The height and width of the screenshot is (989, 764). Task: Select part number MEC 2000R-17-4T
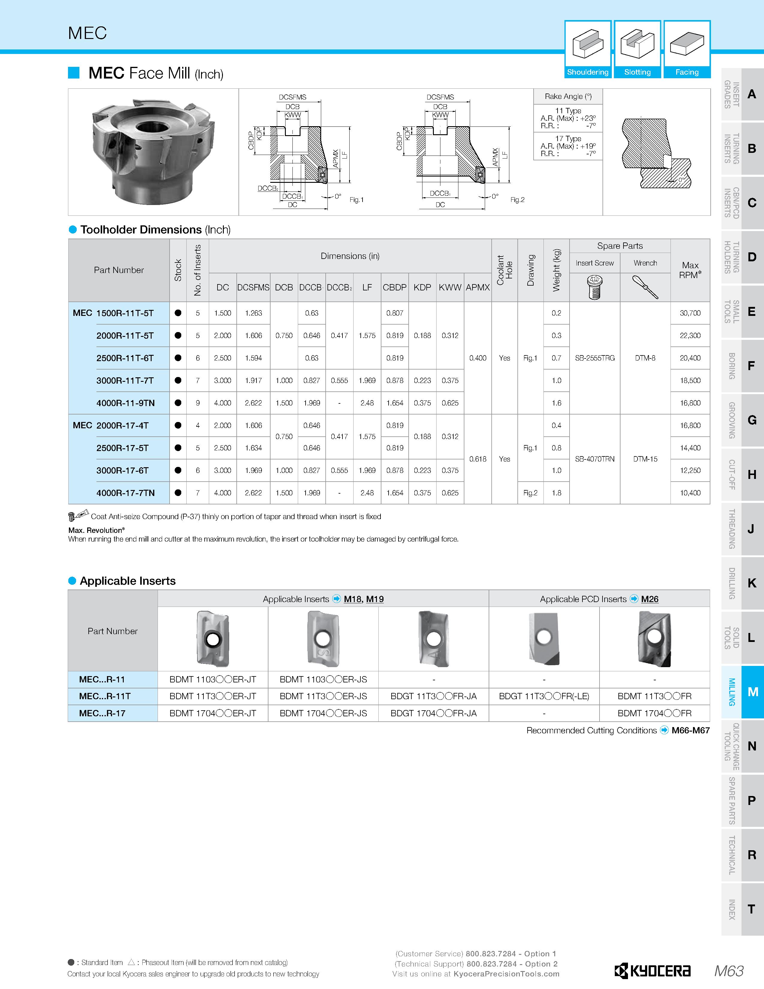pos(111,425)
